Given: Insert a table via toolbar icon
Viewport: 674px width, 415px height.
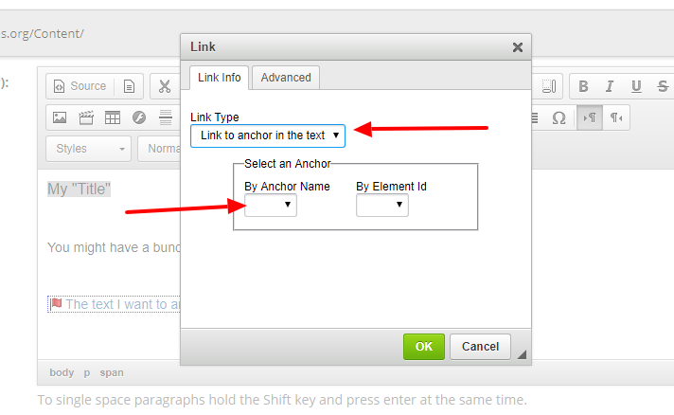Looking at the screenshot, I should coord(113,118).
